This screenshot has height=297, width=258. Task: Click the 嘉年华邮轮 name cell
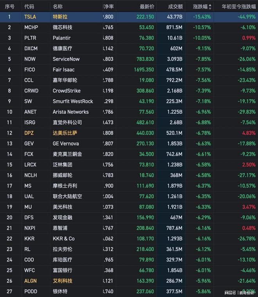coord(65,81)
